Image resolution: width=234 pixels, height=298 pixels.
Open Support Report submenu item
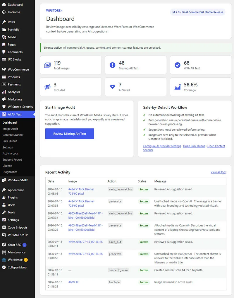(x=12, y=160)
